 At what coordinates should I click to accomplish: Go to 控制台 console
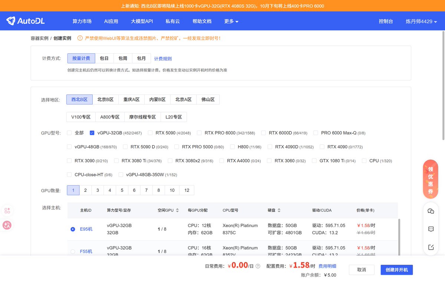click(x=386, y=21)
